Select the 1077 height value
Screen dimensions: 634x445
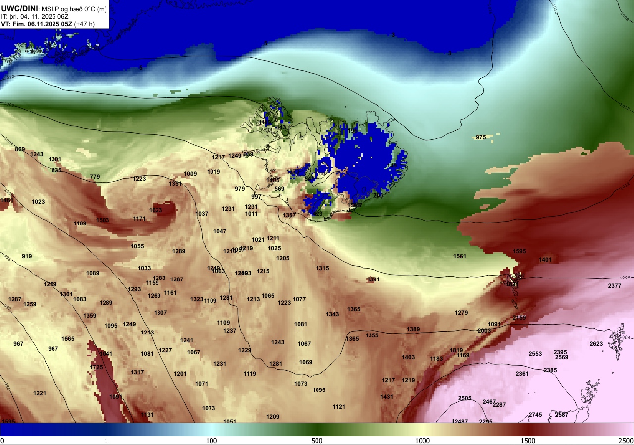click(299, 299)
